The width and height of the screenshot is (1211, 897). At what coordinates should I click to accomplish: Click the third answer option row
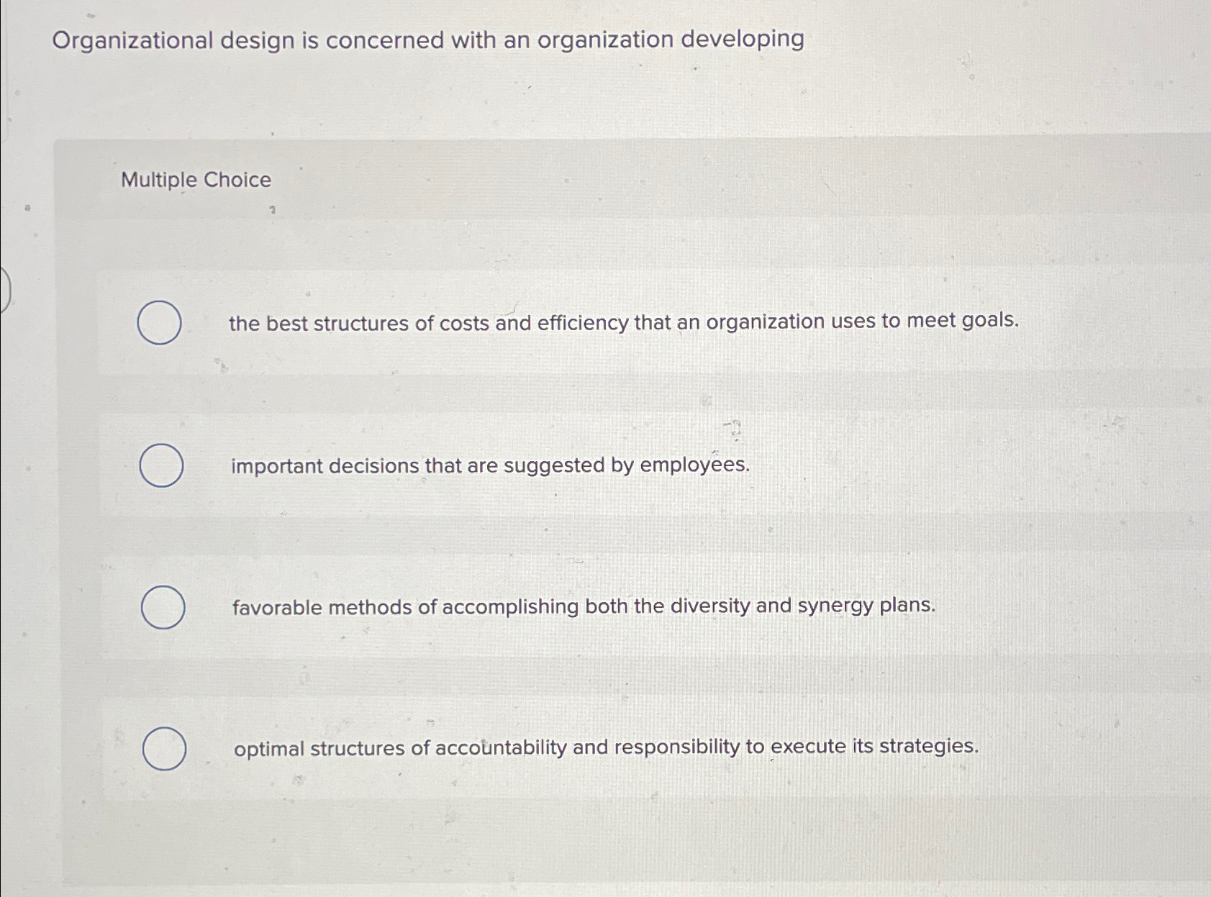(x=576, y=608)
